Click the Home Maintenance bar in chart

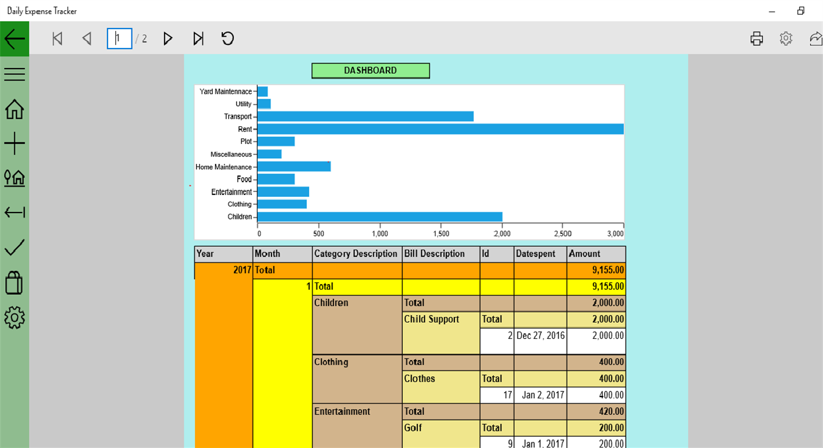point(294,167)
